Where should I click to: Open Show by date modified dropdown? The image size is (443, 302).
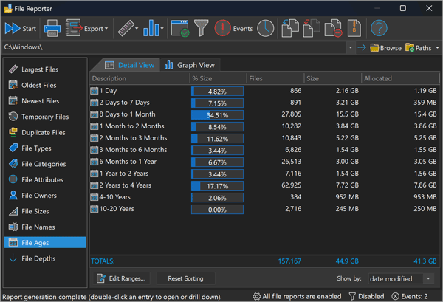point(401,279)
